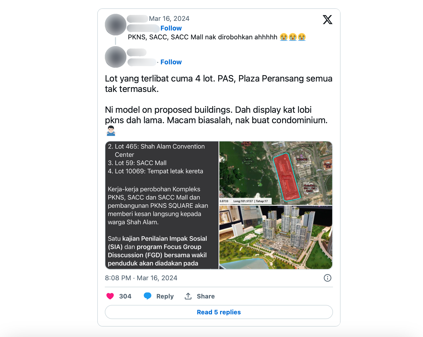Follow the reply author
423x337 pixels.
click(171, 62)
